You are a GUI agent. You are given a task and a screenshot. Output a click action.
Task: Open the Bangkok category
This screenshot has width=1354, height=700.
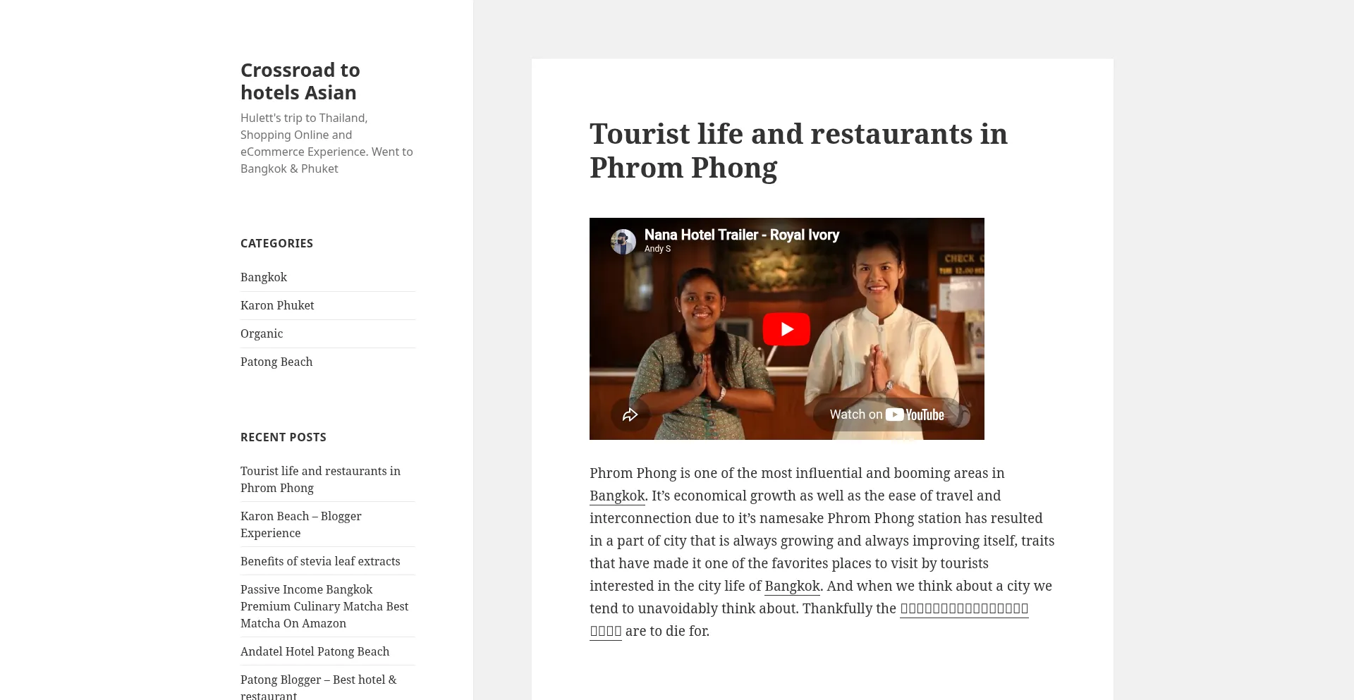264,277
